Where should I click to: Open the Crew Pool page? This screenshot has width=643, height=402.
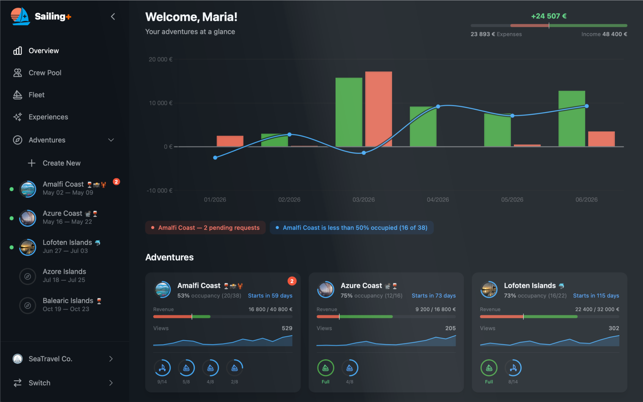click(x=45, y=73)
